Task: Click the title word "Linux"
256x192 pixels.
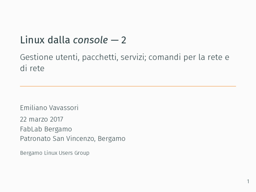Action: [32, 40]
